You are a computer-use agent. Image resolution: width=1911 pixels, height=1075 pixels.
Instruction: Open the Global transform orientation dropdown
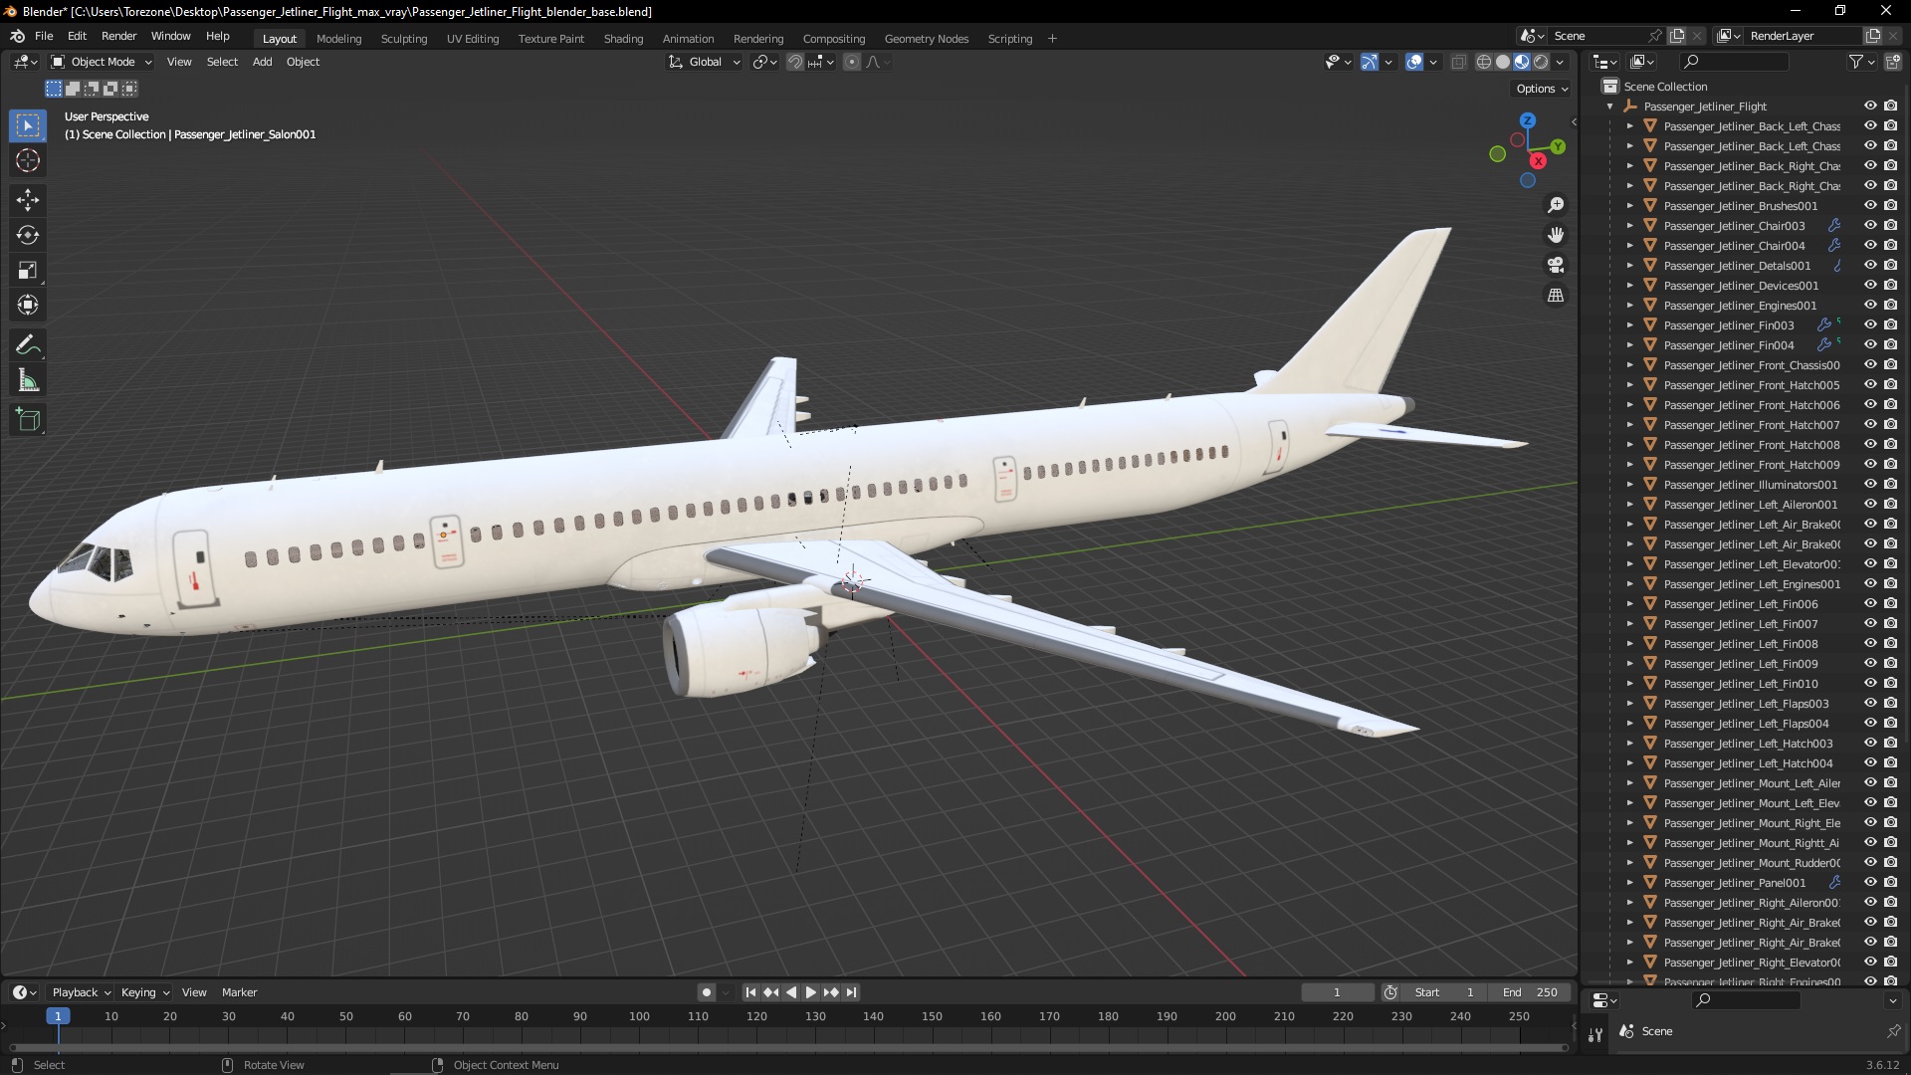pos(705,62)
